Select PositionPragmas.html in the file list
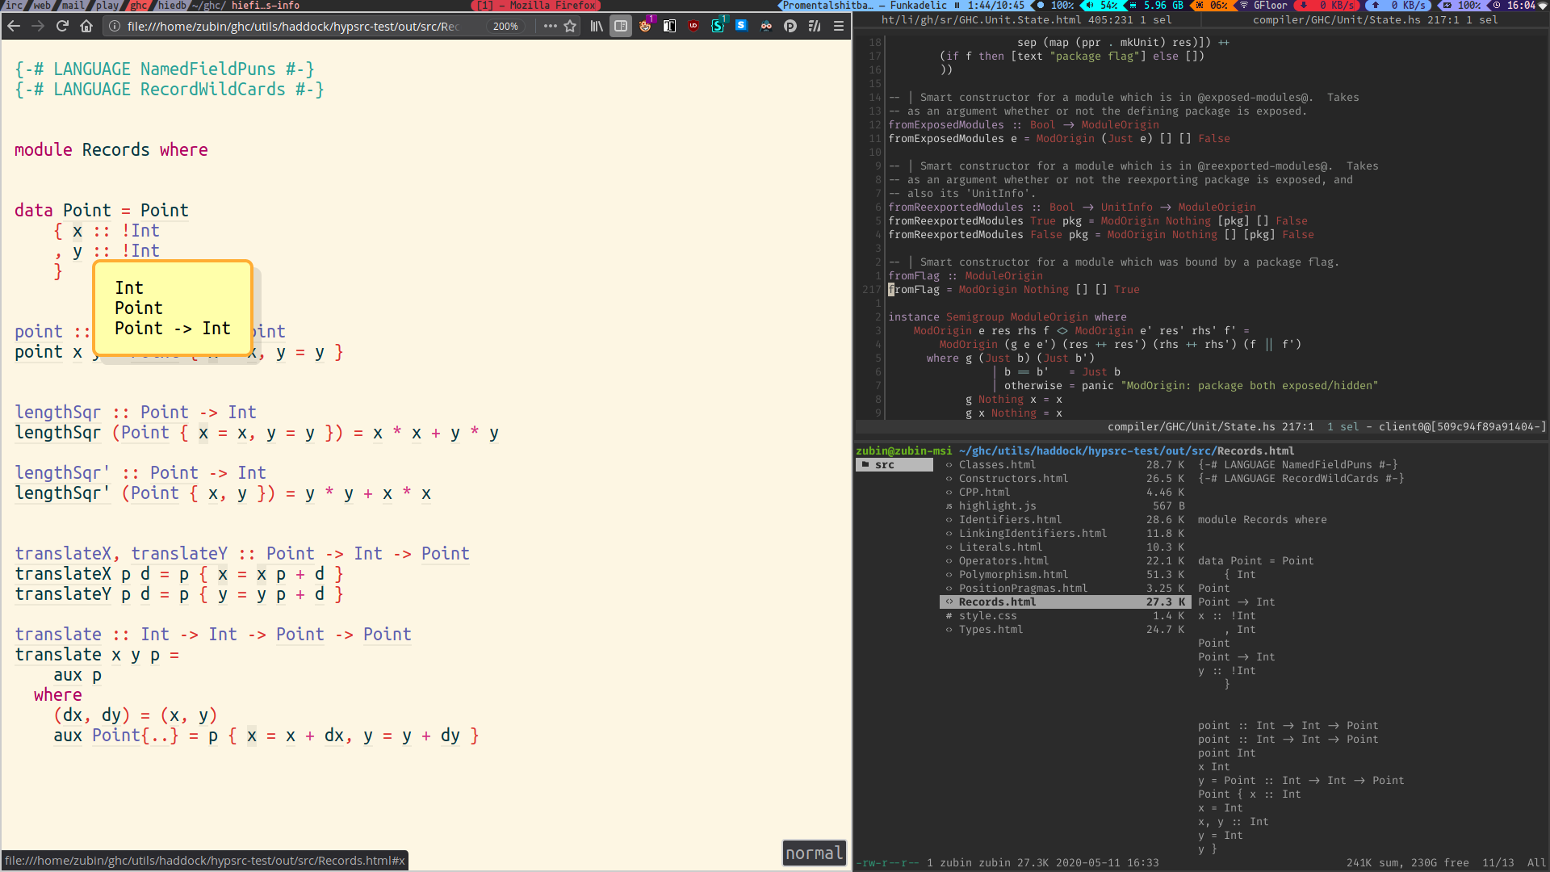The image size is (1550, 872). 1064,589
